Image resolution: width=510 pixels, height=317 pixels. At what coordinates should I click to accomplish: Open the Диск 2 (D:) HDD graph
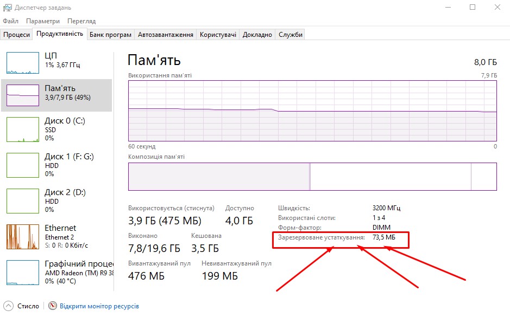click(23, 200)
